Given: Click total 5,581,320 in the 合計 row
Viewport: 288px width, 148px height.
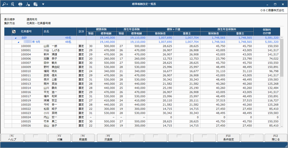Looking at the screenshot, I should pyautogui.click(x=272, y=38).
